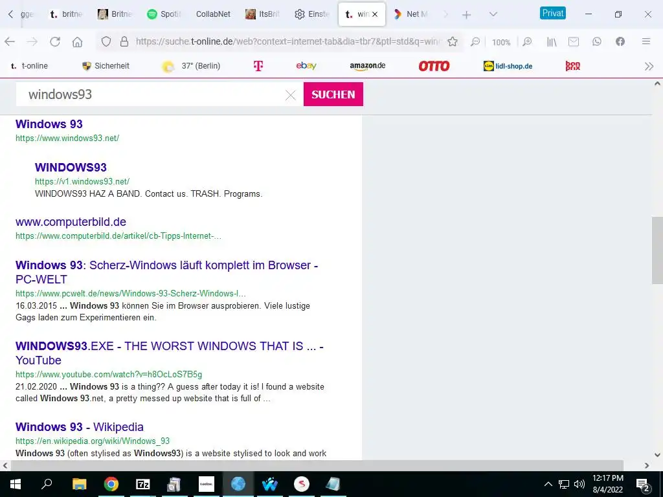Zoom in with the plus magnifier
663x497 pixels.
click(527, 41)
